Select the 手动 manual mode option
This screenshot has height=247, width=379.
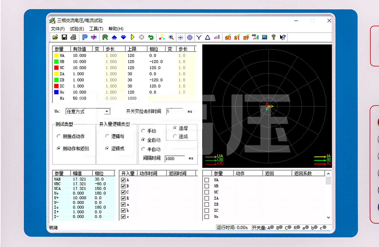pyautogui.click(x=144, y=131)
